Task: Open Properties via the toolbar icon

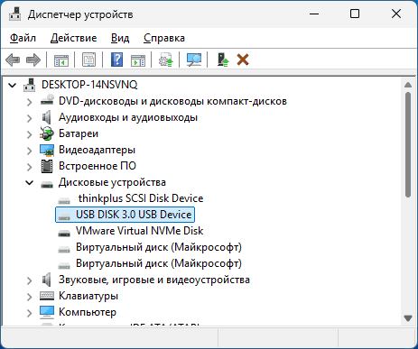Action: (88, 60)
